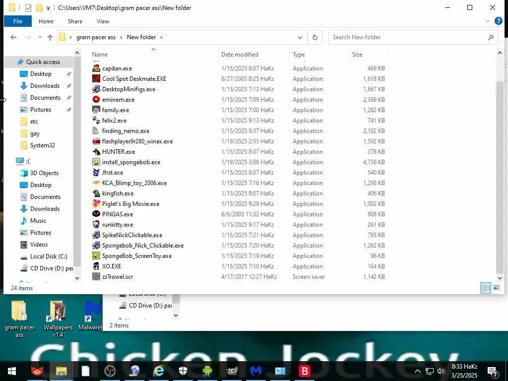Select the flashplayer9r280_winax.exe icon

point(96,141)
